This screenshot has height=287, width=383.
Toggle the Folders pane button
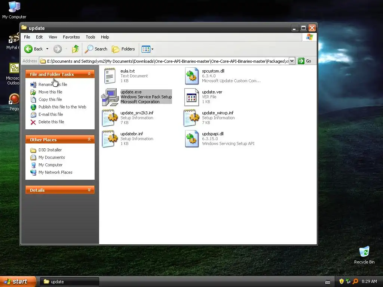click(x=123, y=49)
